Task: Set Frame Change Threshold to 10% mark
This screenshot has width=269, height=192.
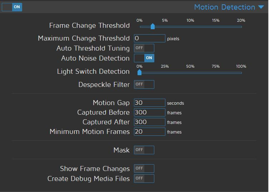Action: click(190, 27)
